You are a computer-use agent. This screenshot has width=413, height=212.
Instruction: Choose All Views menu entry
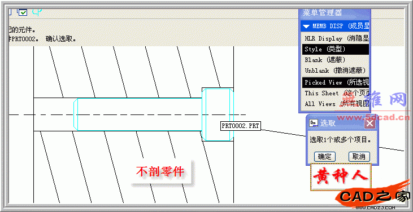336,104
